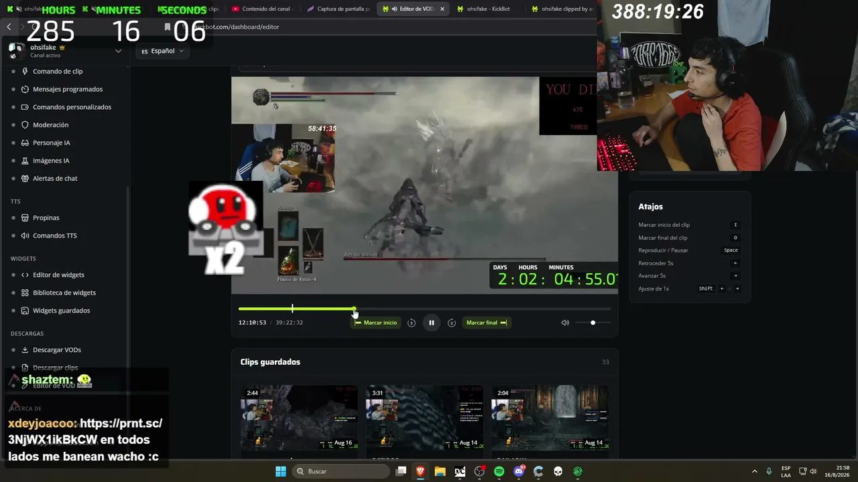Screen dimensions: 858x482
Task: Click the white marker on the timeline
Action: point(292,309)
